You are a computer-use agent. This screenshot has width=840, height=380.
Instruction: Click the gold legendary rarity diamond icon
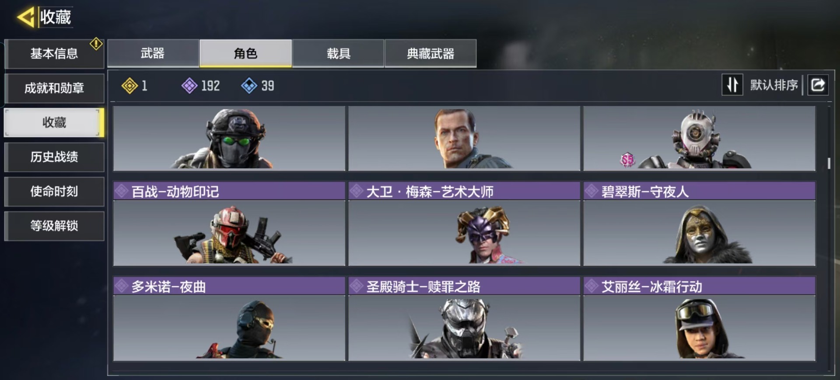point(129,86)
